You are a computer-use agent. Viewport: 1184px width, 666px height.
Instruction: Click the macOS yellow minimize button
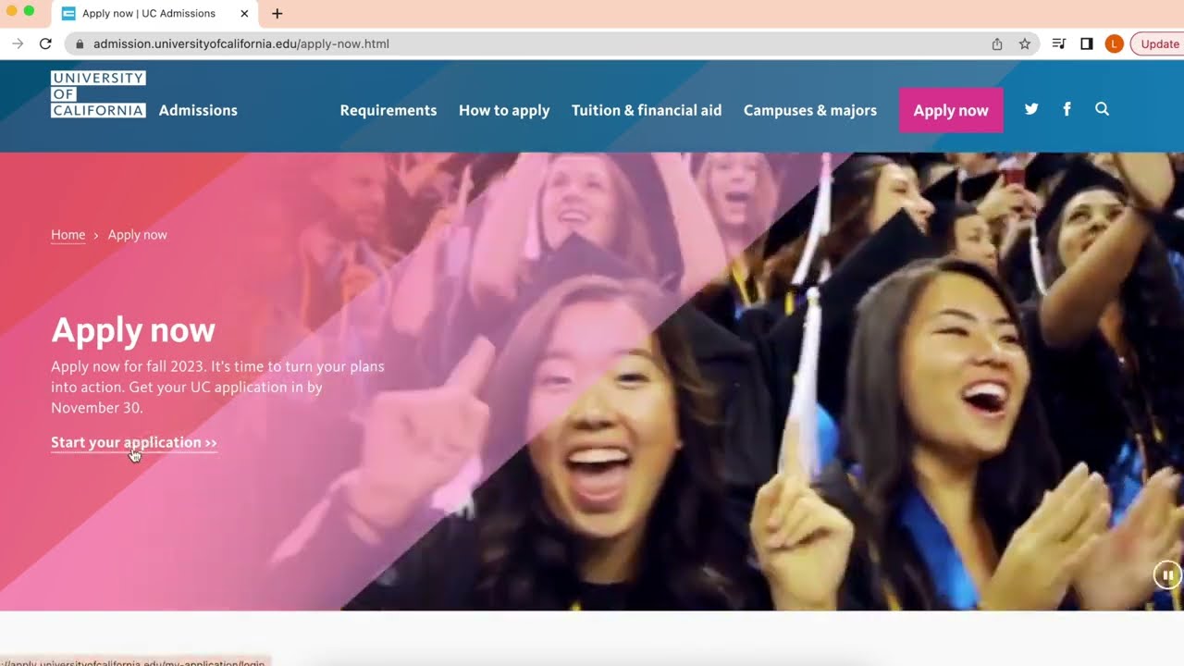(x=12, y=11)
